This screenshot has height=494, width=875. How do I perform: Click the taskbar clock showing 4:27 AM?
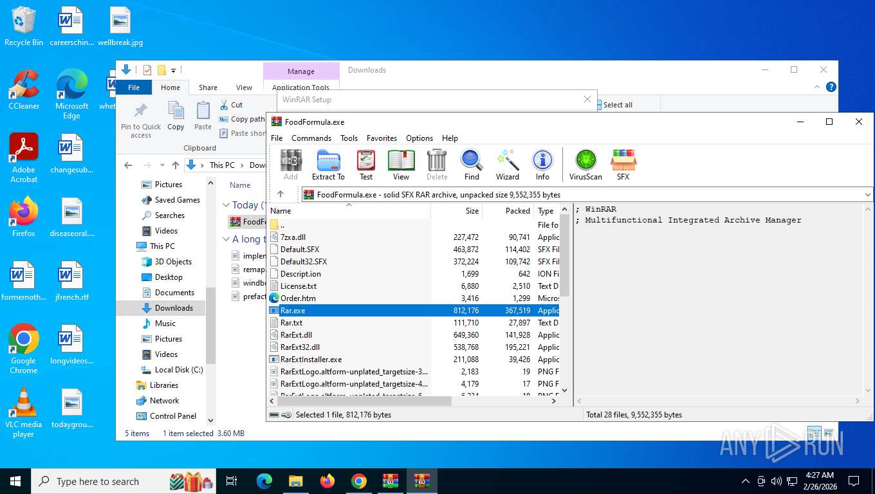(820, 481)
